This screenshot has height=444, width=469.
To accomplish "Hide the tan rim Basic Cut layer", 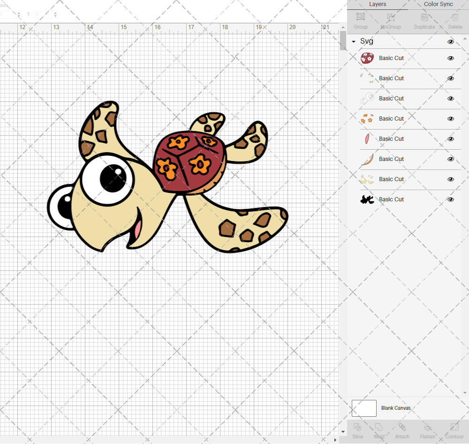I will click(x=450, y=159).
